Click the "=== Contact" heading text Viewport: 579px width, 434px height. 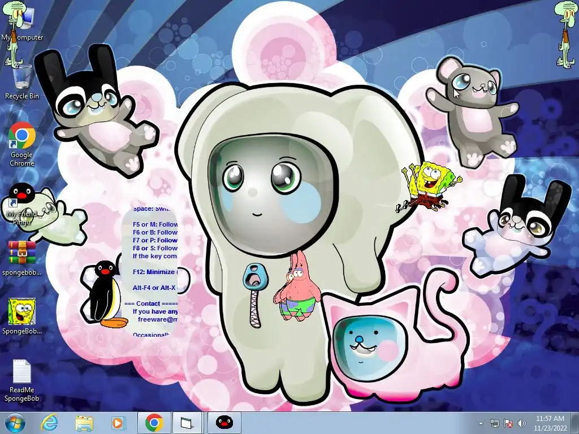(150, 303)
